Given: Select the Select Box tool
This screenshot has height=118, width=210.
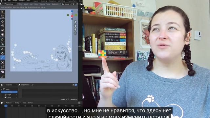Looking at the screenshot, I should click(x=3, y=12).
